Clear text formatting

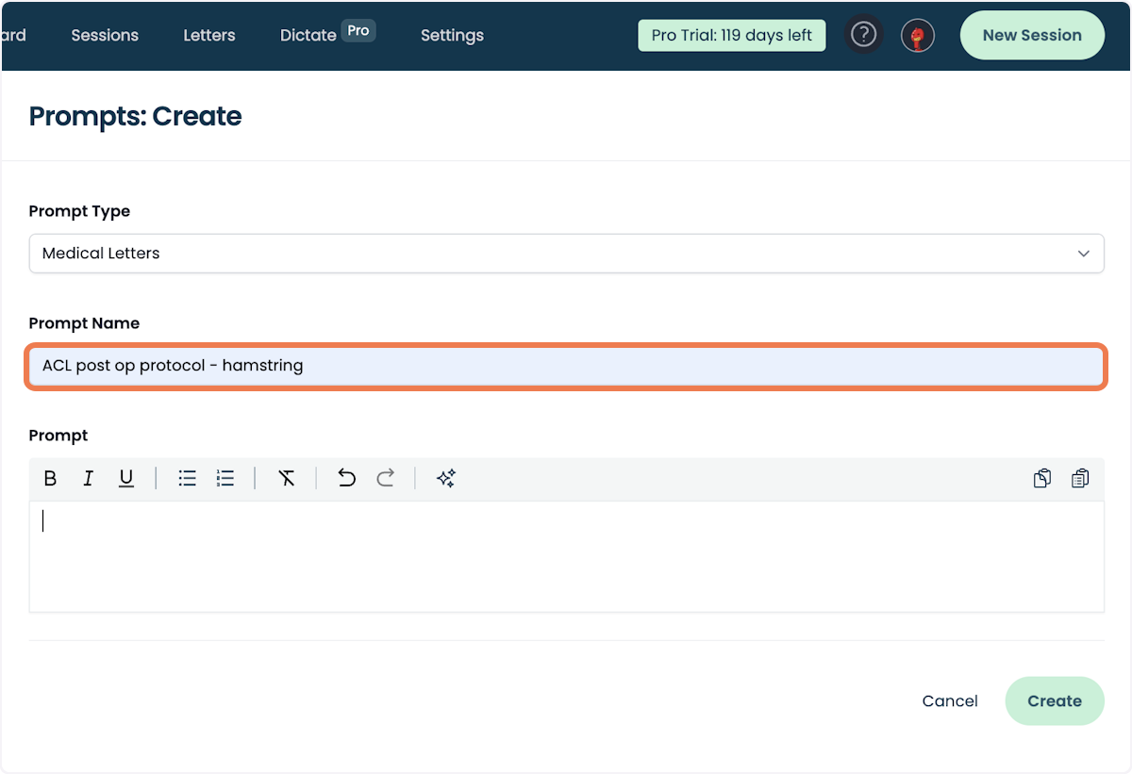(x=287, y=478)
